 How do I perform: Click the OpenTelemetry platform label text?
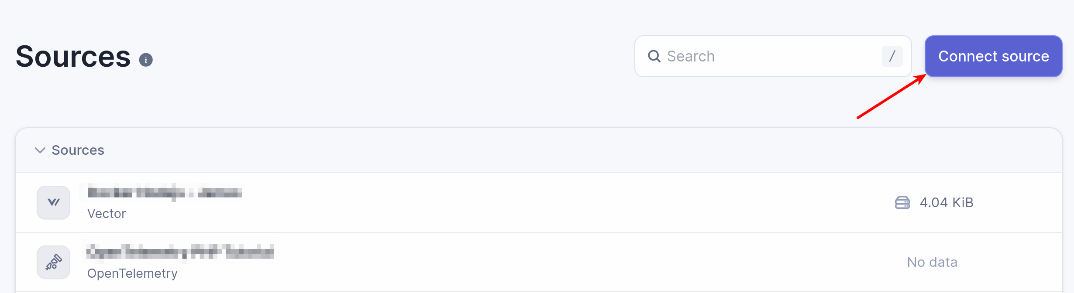(132, 273)
